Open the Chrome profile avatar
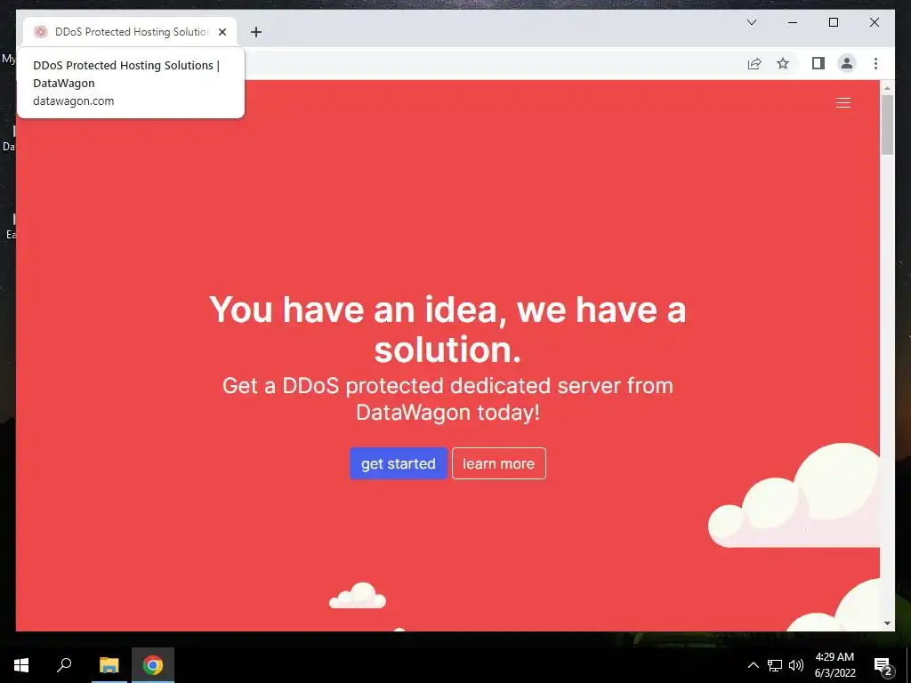911x683 pixels. pyautogui.click(x=847, y=63)
